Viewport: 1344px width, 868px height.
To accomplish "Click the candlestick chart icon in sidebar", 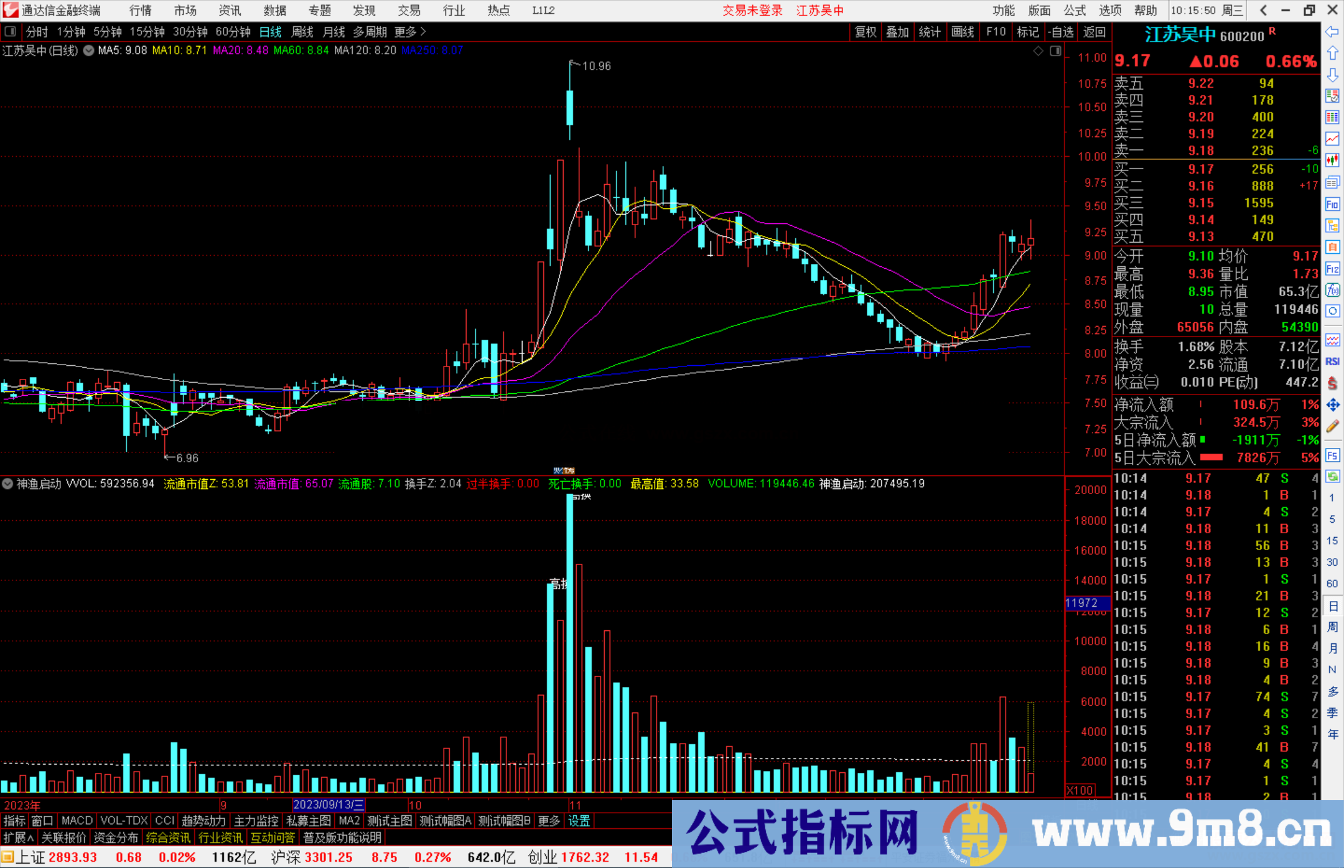I will tap(1332, 161).
